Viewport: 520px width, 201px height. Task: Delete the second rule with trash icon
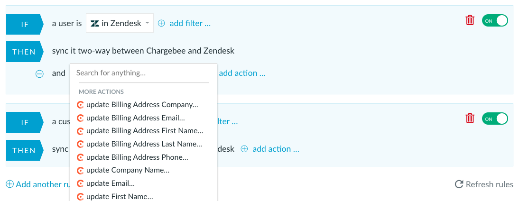point(470,118)
